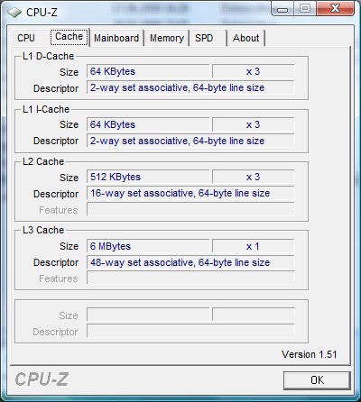This screenshot has width=361, height=402.
Task: Click L3 Cache x 1 count field
Action: coord(253,246)
